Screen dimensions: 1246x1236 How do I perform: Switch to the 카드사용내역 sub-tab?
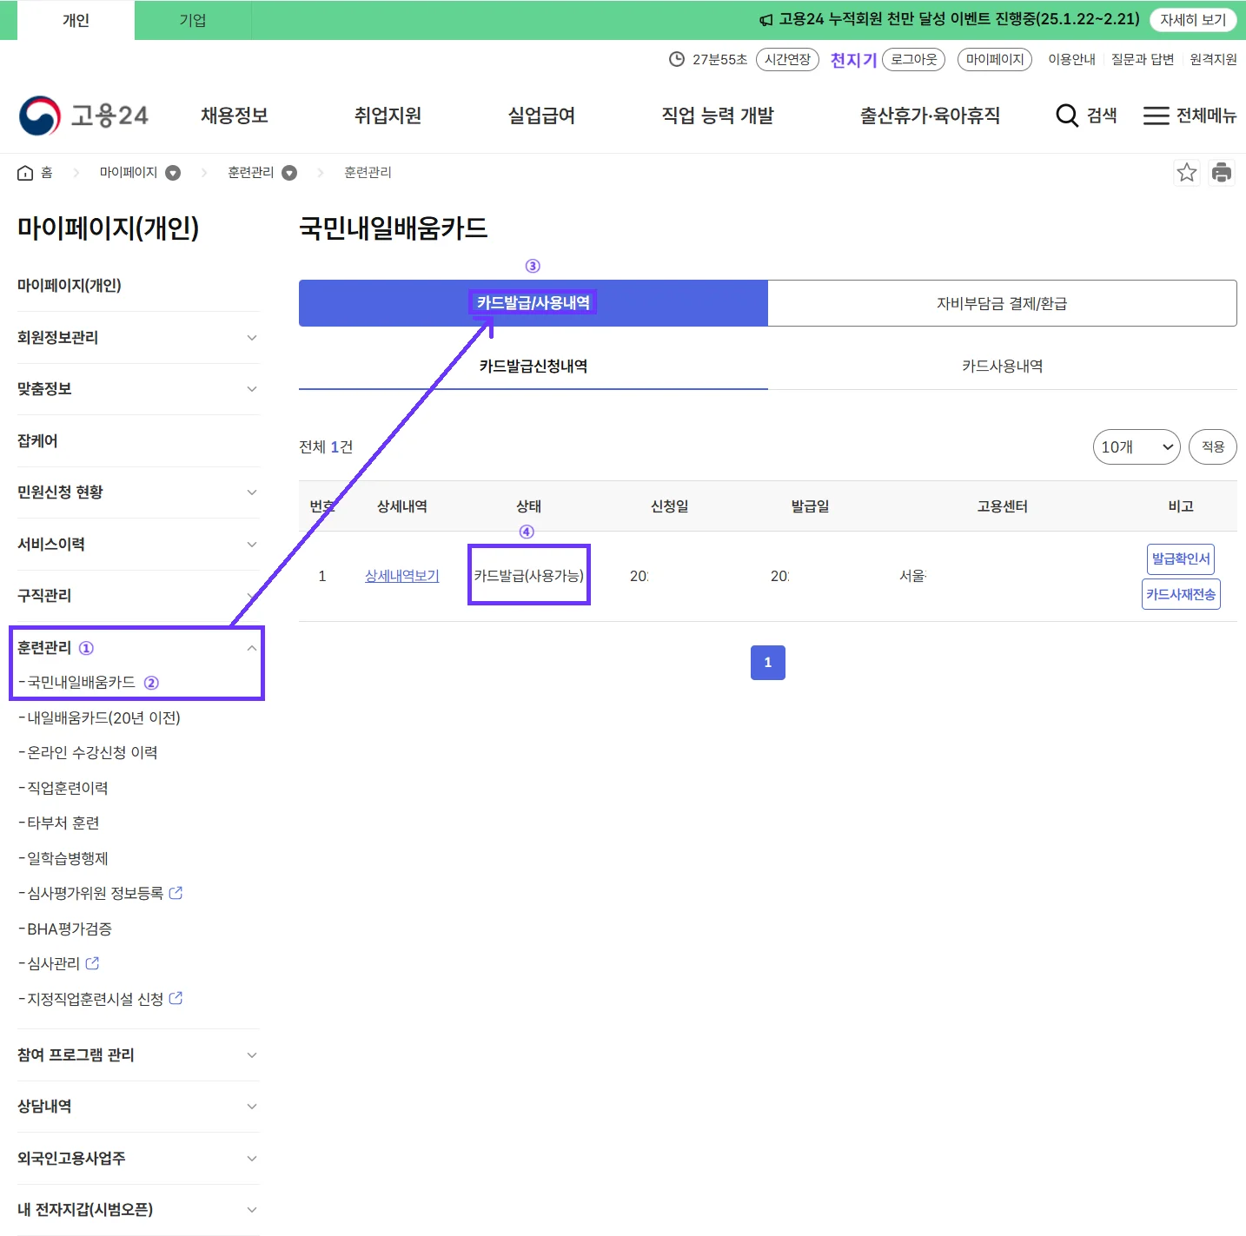pyautogui.click(x=1001, y=366)
